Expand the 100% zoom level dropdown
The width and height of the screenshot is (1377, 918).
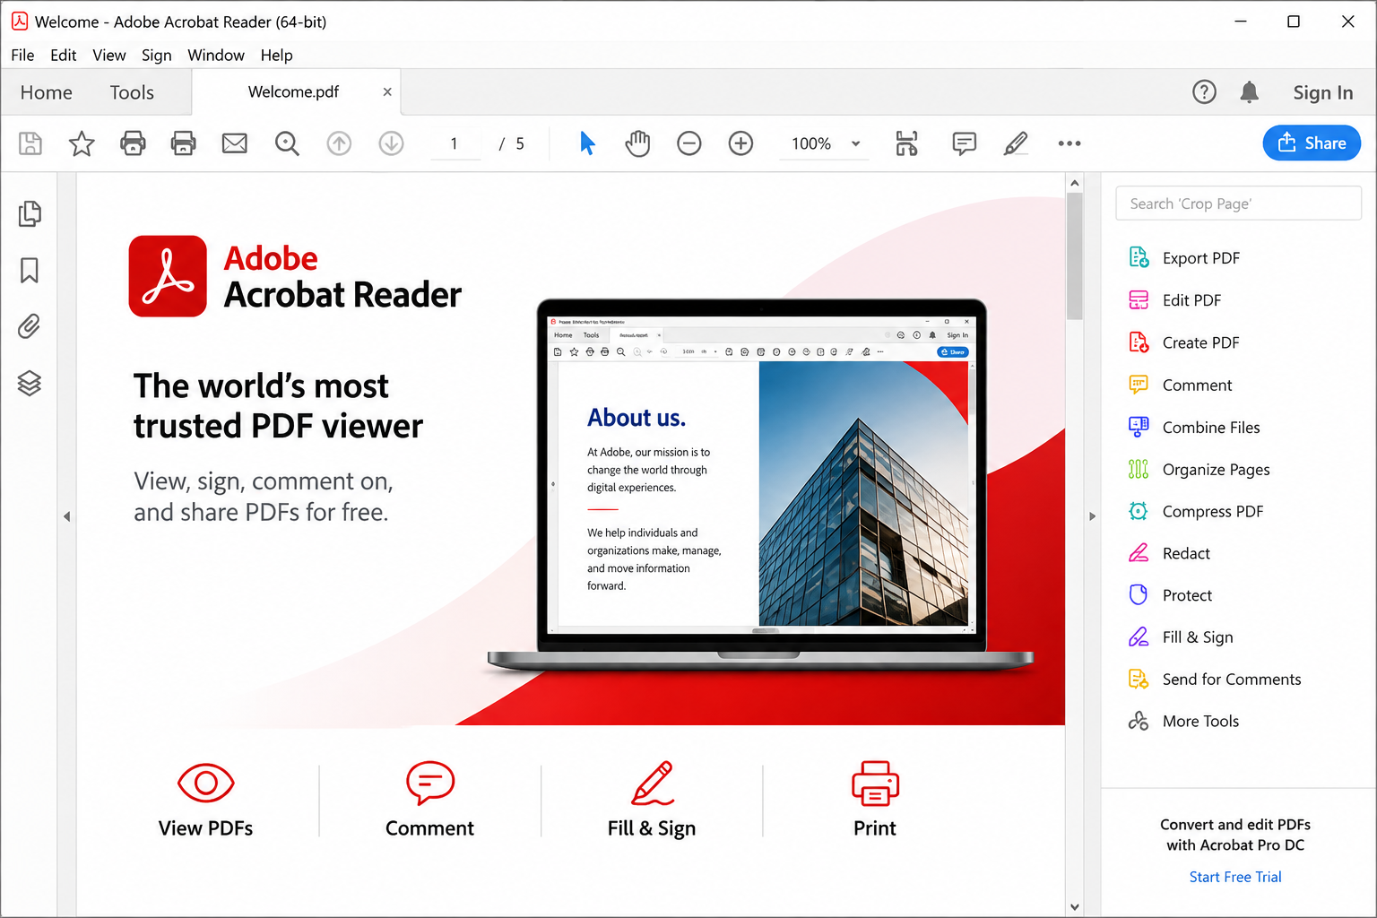[x=855, y=143]
